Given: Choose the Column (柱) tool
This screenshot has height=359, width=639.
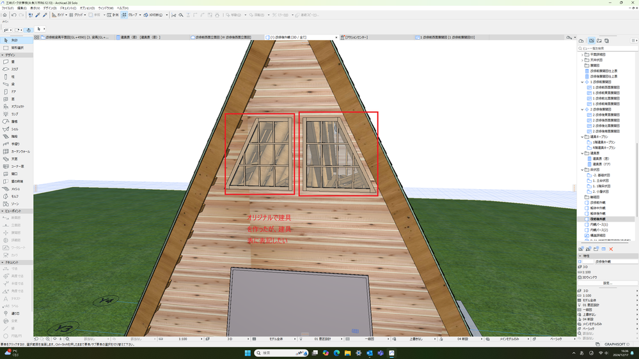Looking at the screenshot, I should [x=16, y=77].
